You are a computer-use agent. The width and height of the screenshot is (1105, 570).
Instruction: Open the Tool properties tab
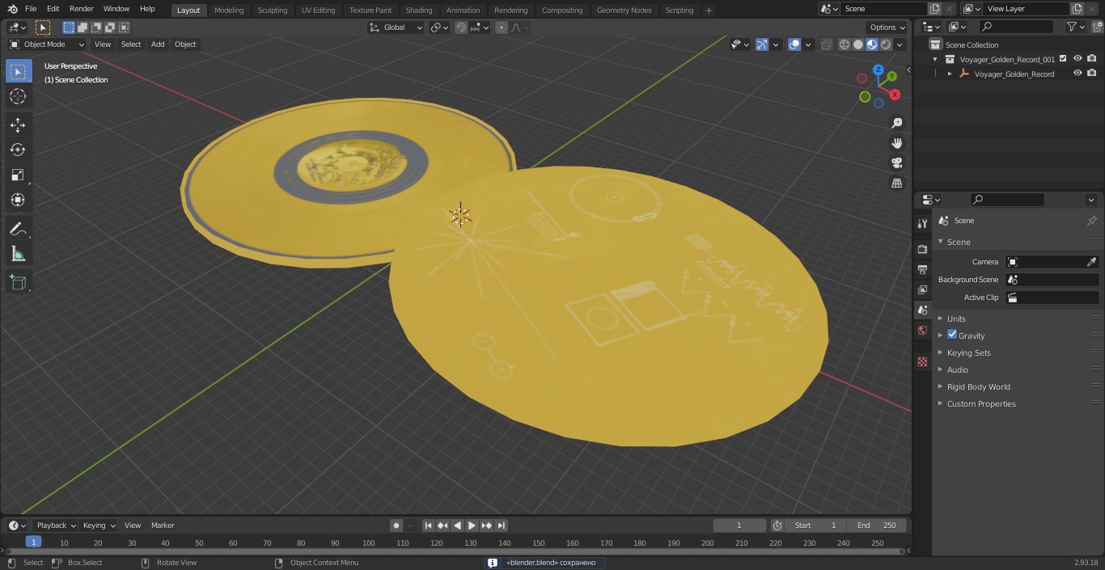922,223
